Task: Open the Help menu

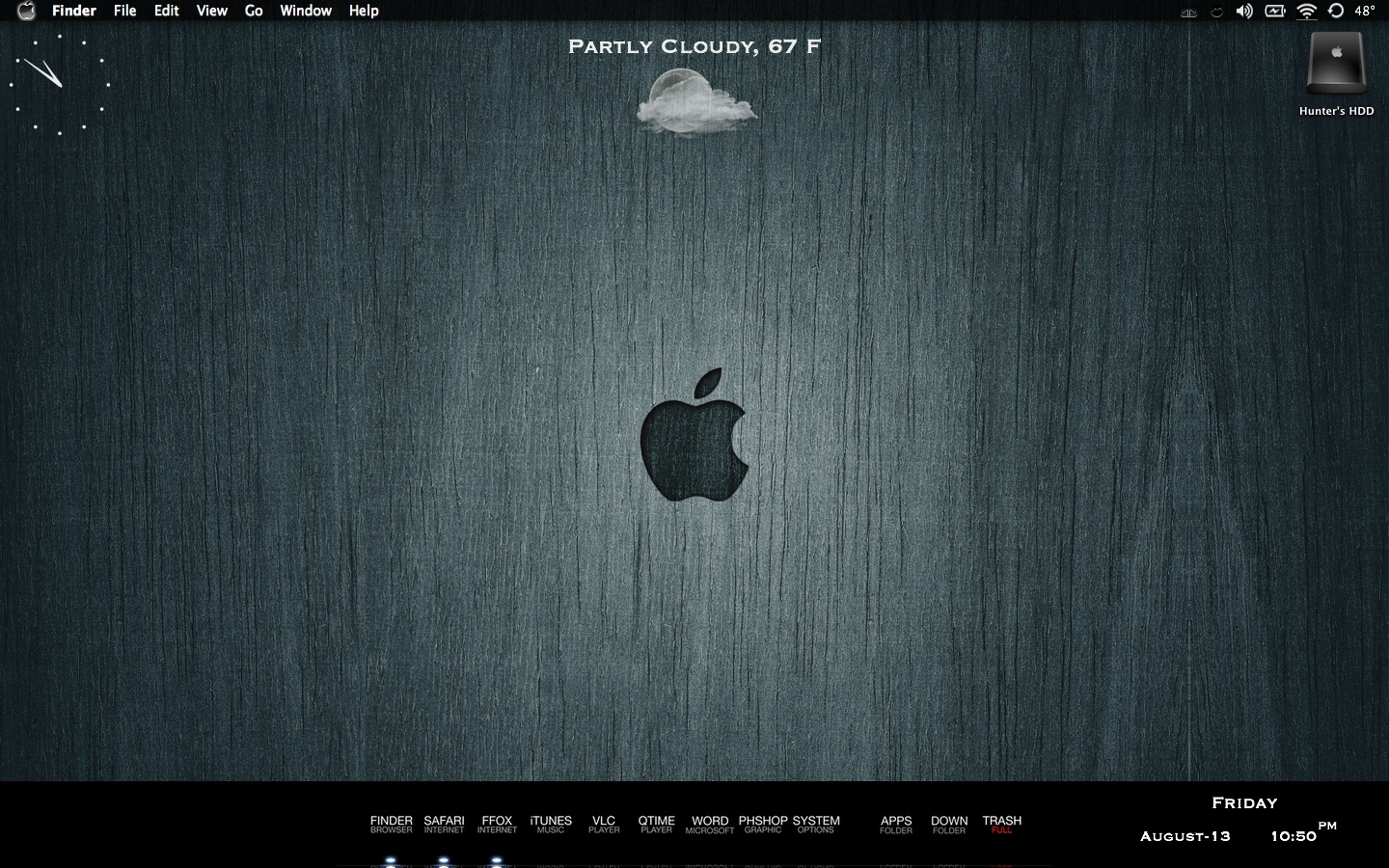Action: tap(364, 11)
